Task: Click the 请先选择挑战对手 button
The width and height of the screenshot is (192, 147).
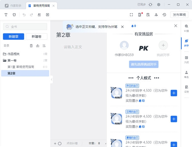Action: coord(144,64)
